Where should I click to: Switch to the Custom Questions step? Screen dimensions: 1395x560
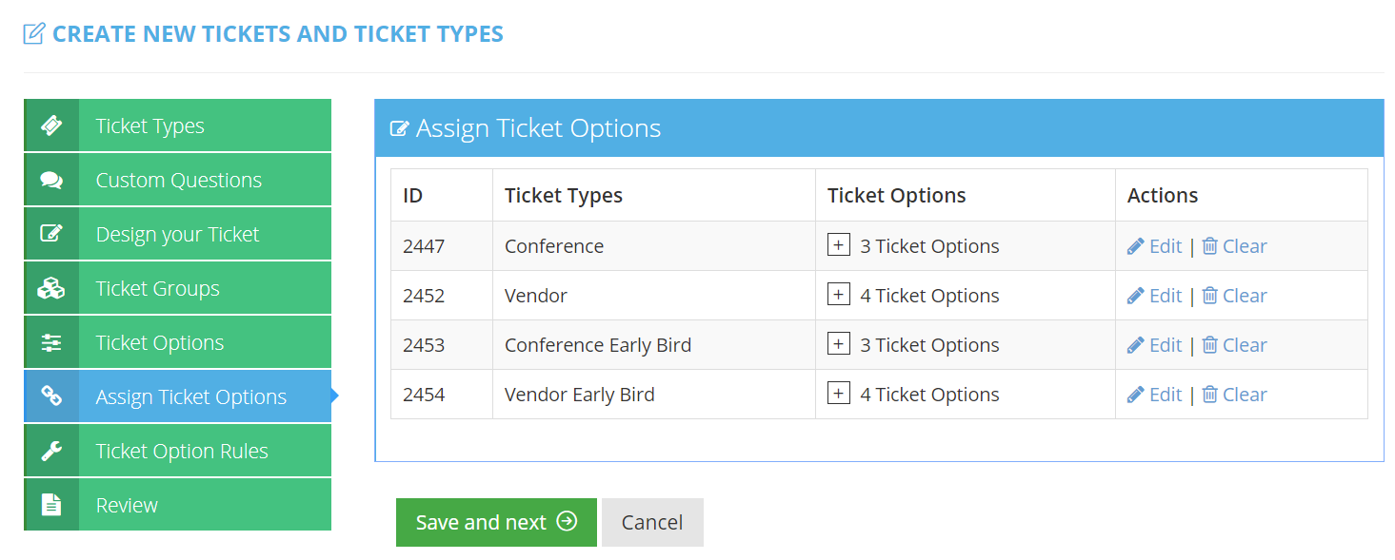pyautogui.click(x=178, y=180)
